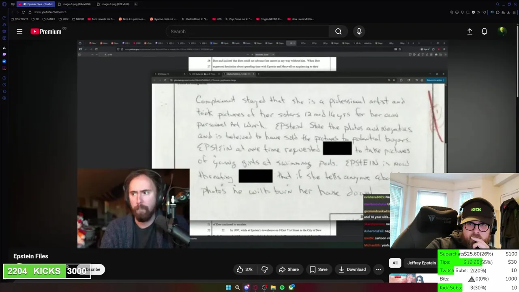This screenshot has height=292, width=519.
Task: Start voice search with the microphone
Action: tap(359, 31)
